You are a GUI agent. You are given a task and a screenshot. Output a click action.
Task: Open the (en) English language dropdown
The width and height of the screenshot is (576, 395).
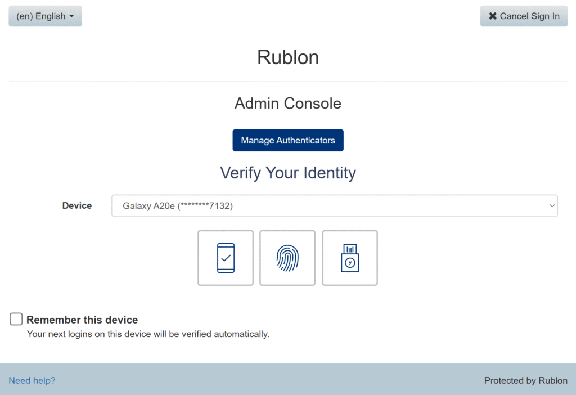tap(45, 16)
